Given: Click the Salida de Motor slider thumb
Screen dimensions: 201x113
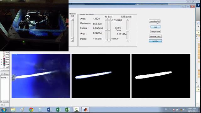Looking at the screenshot, I should click(x=128, y=31).
